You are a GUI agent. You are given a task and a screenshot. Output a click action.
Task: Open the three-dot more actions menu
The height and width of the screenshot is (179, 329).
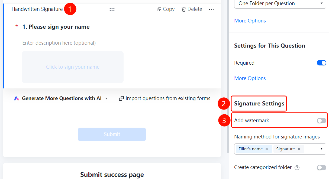tap(211, 9)
